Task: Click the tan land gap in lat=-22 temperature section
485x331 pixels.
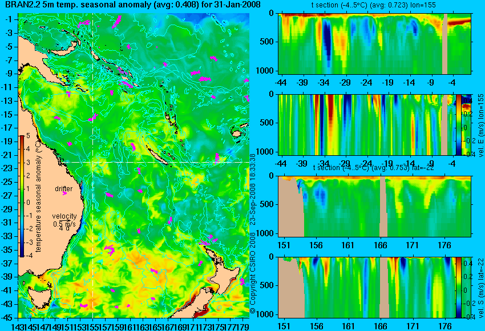Action: click(383, 207)
